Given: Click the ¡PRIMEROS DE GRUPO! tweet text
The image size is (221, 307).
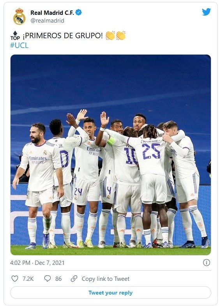Looking at the screenshot, I should (x=63, y=35).
